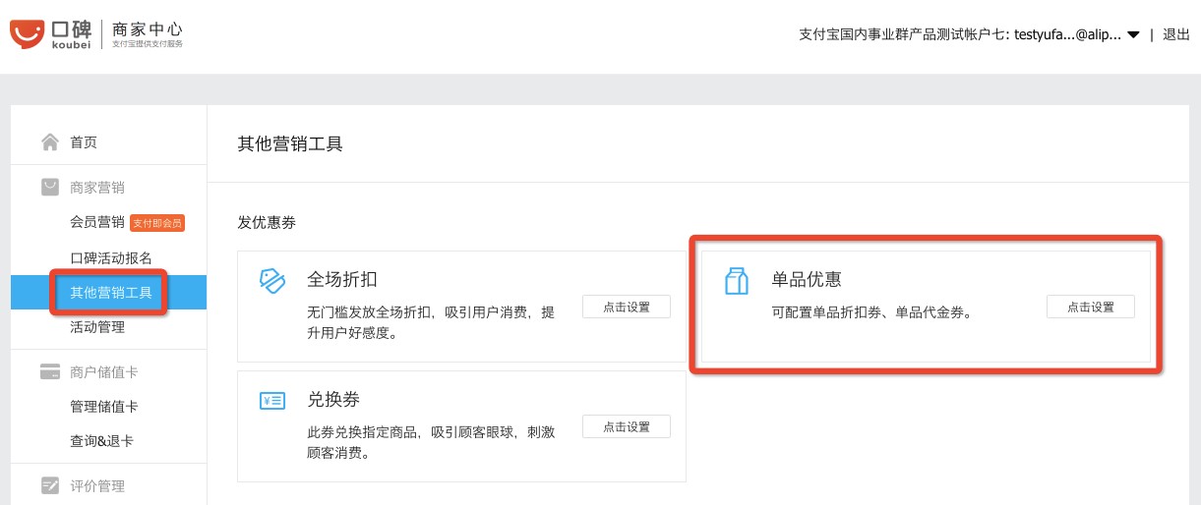1201x505 pixels.
Task: Go to 活动管理 in sidebar
Action: [97, 327]
